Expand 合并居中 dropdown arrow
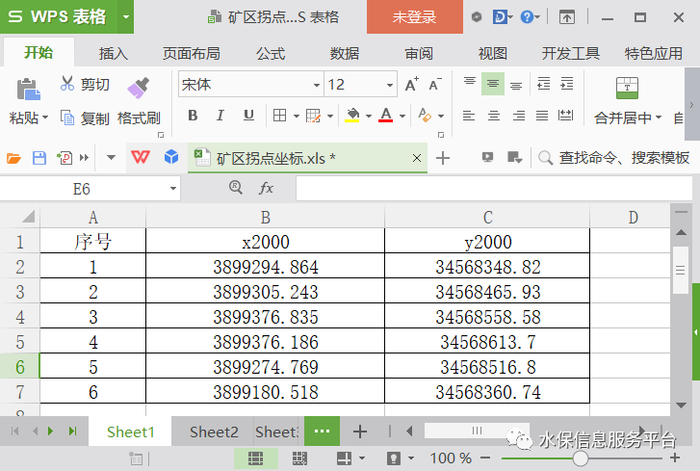This screenshot has height=471, width=700. click(x=659, y=118)
